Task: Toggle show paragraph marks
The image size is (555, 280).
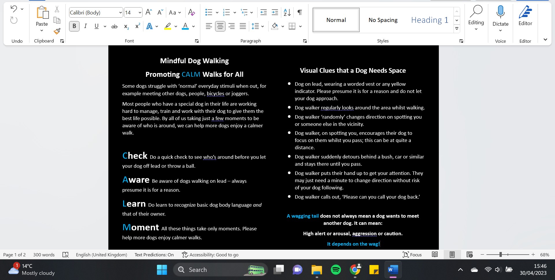Action: (300, 12)
